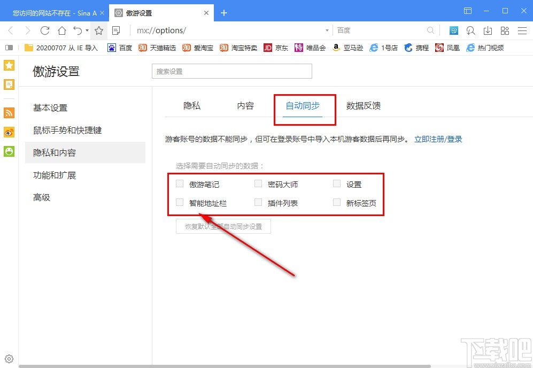Close the 傲游设置 tab
Viewport: 533px width, 368px height.
click(x=206, y=13)
